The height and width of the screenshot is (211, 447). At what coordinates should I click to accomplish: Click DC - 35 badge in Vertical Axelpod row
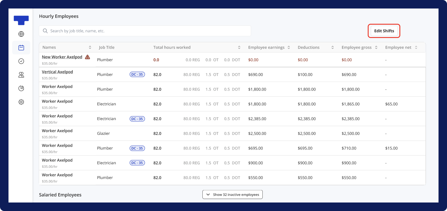coord(137,74)
